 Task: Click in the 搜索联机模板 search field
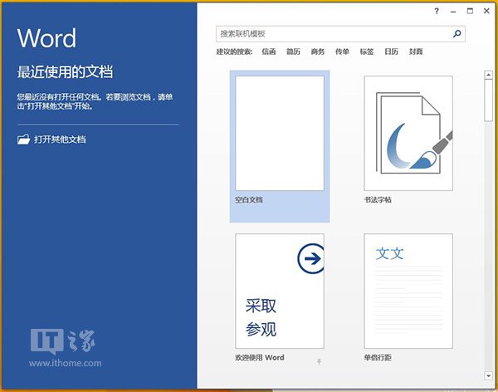(332, 34)
